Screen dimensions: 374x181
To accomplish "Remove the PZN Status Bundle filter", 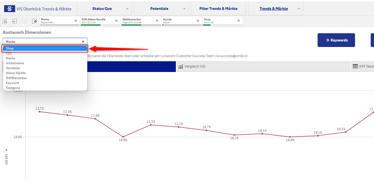I will [116, 21].
